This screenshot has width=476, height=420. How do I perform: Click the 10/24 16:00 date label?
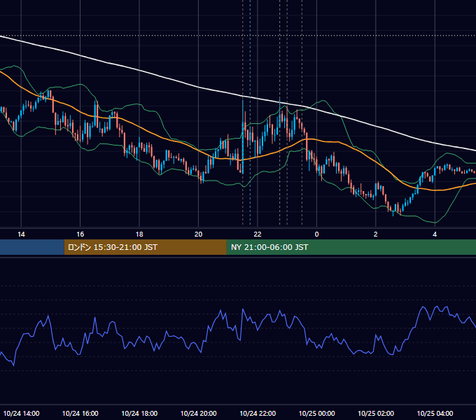pos(80,413)
